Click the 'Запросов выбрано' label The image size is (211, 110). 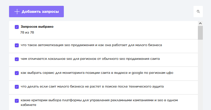coord(37,27)
